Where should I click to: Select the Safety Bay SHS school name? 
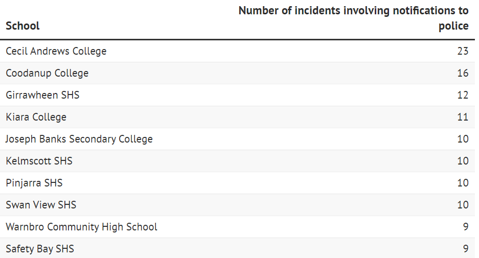point(40,249)
